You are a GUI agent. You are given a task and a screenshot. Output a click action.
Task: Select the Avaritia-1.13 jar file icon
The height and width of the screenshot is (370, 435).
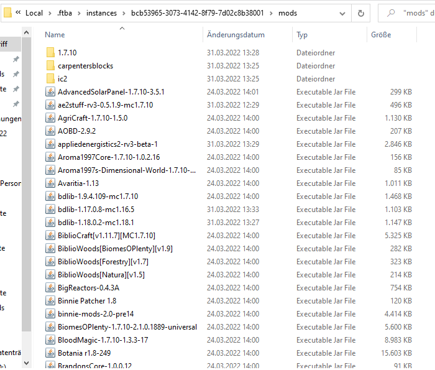[x=50, y=183]
